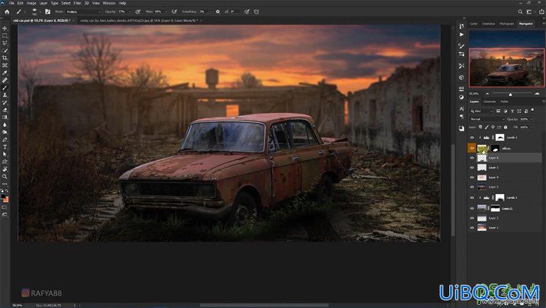Toggle visibility of the Layer 6 layer
Viewport: 546px width, 308px height.
coord(472,157)
